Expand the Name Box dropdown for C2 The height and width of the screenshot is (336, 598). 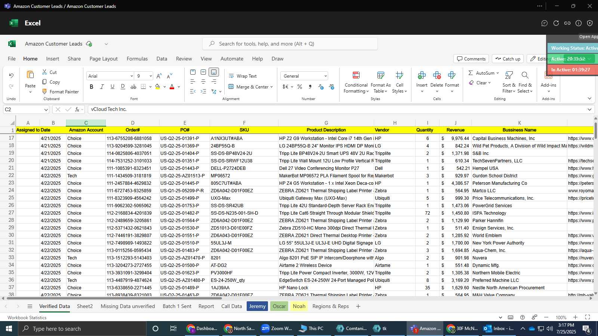[46, 109]
